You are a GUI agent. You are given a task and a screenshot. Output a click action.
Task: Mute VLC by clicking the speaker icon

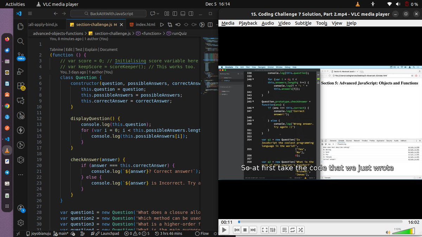[x=388, y=232]
